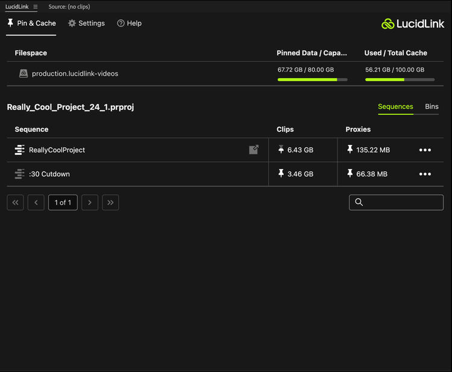The image size is (452, 372).
Task: Click the Filespace column header
Action: 31,53
